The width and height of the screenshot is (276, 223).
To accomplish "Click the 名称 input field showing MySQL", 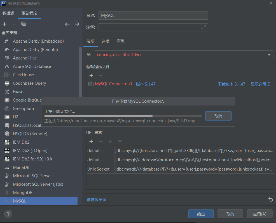I will point(153,15).
